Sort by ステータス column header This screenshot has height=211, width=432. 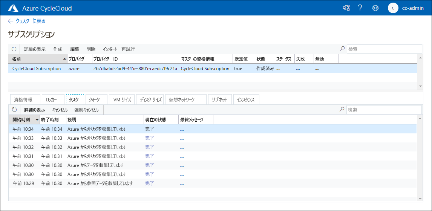[284, 59]
